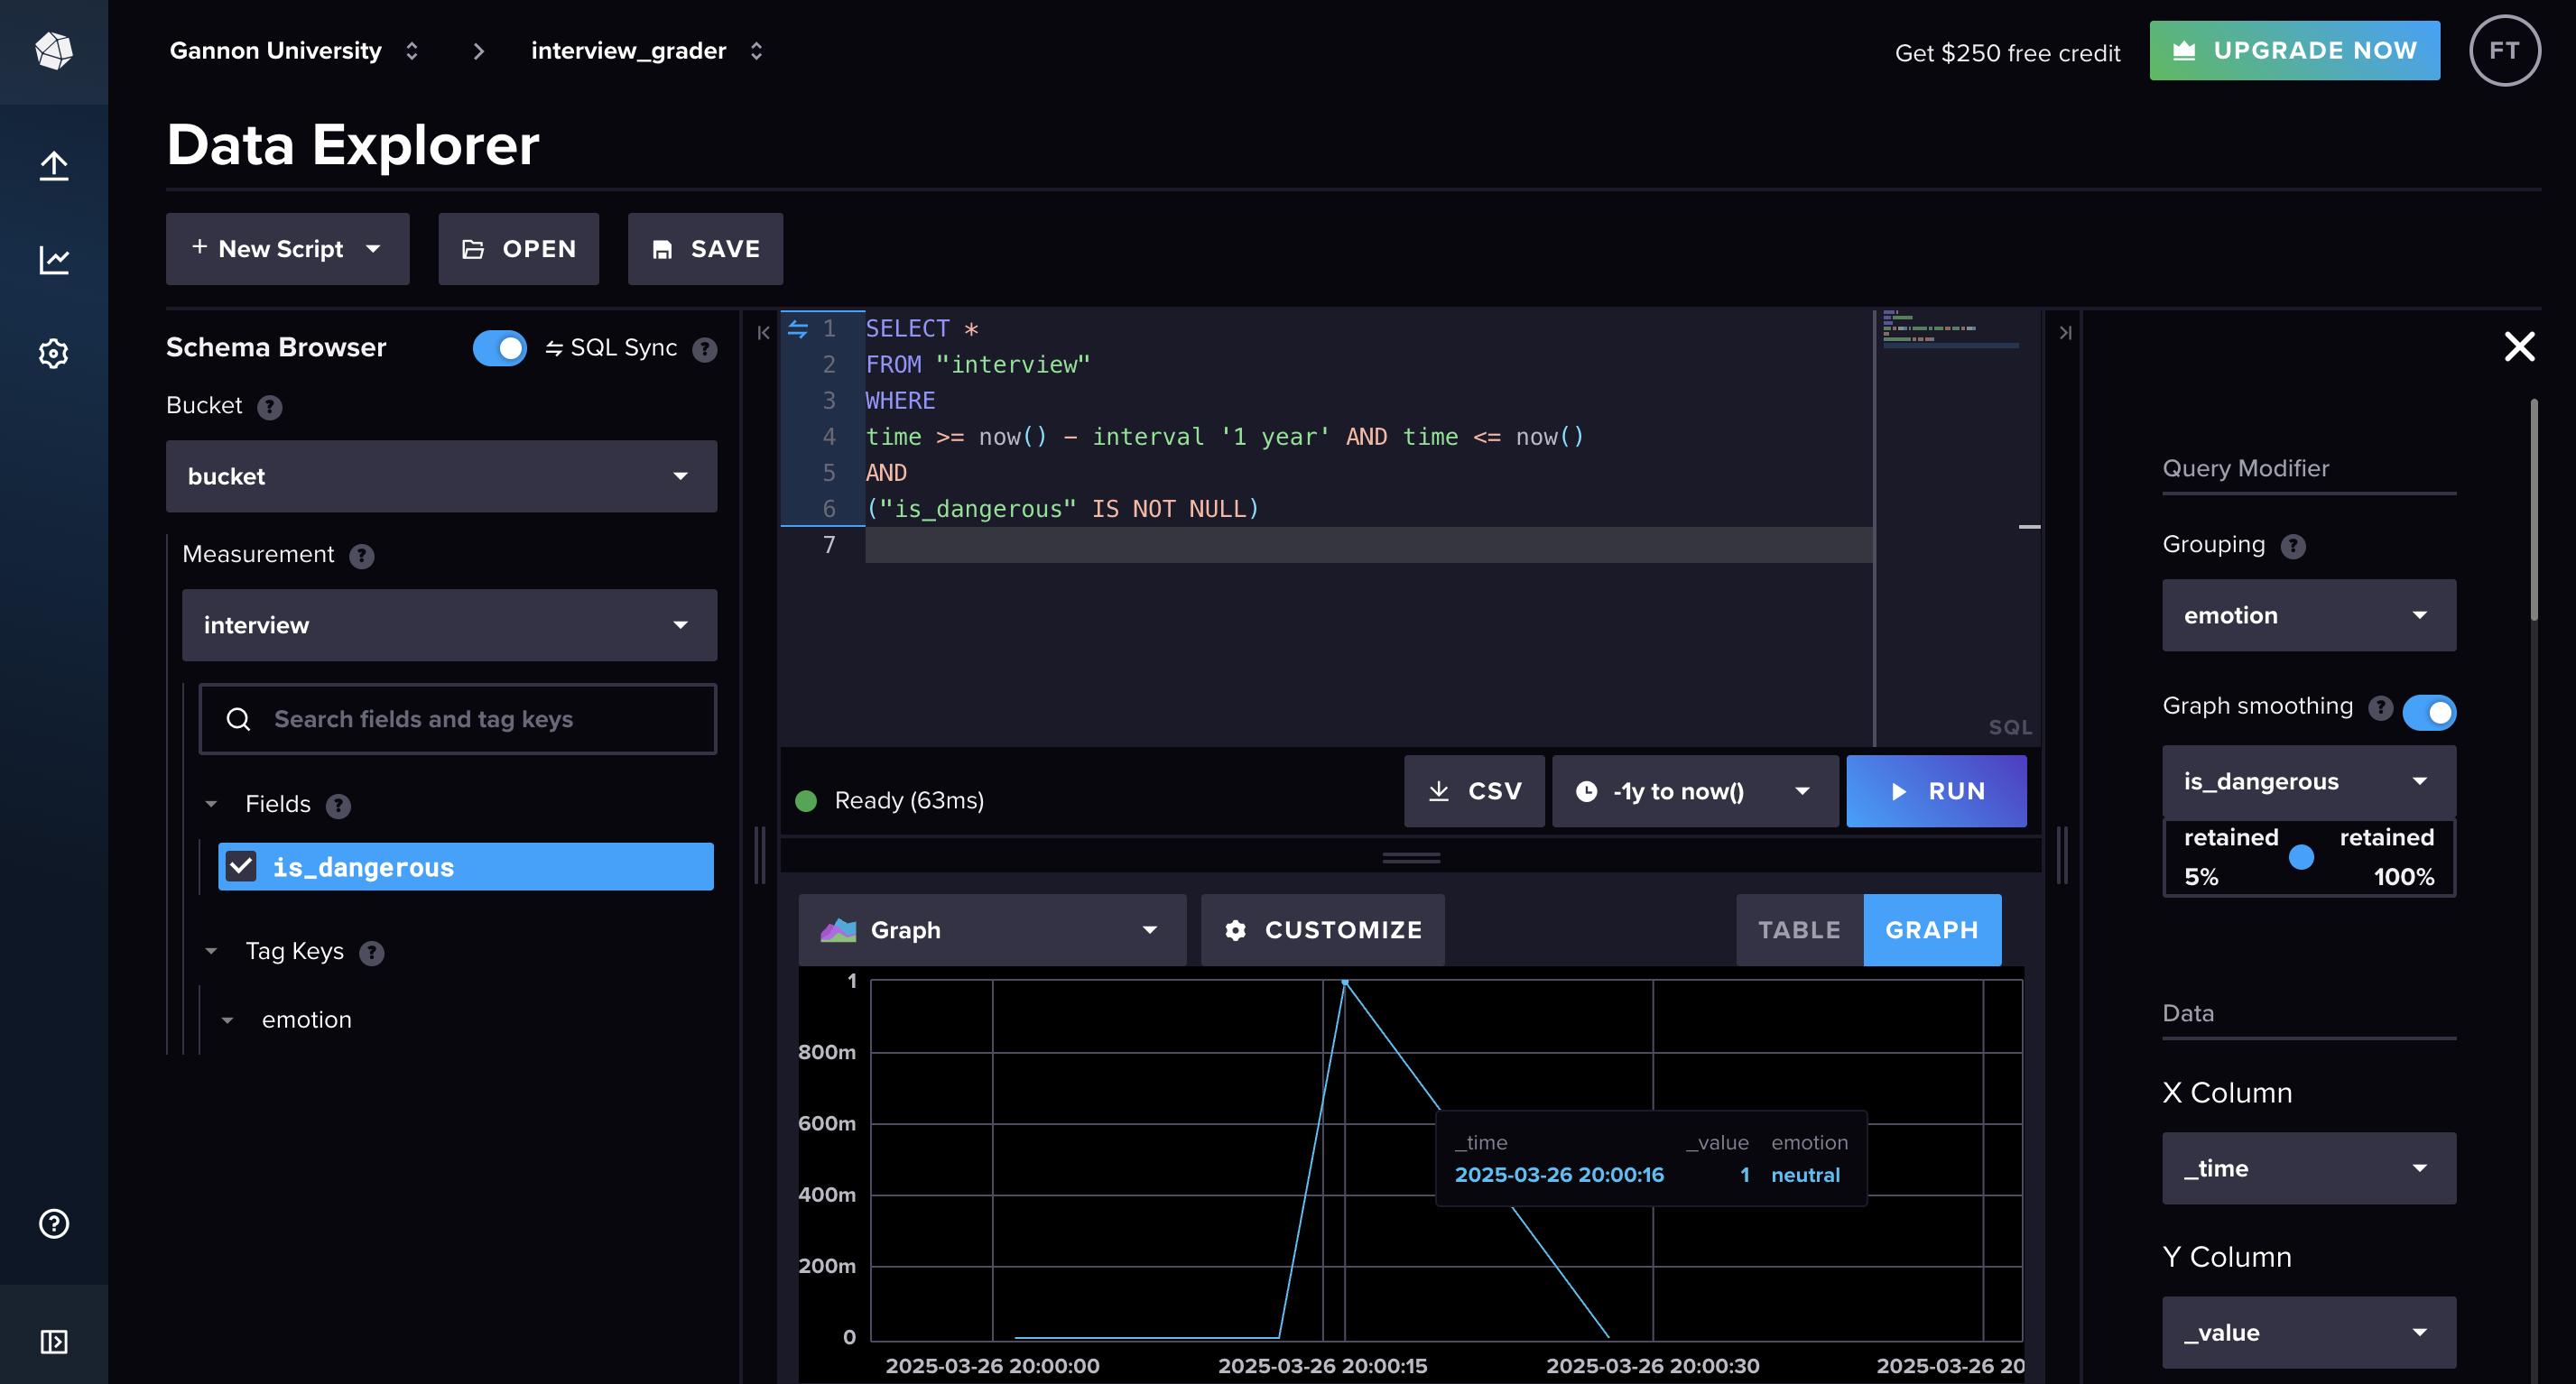Screen dimensions: 2576x1384
Task: Open the -1y to now() time range dropdown
Action: coord(1695,791)
